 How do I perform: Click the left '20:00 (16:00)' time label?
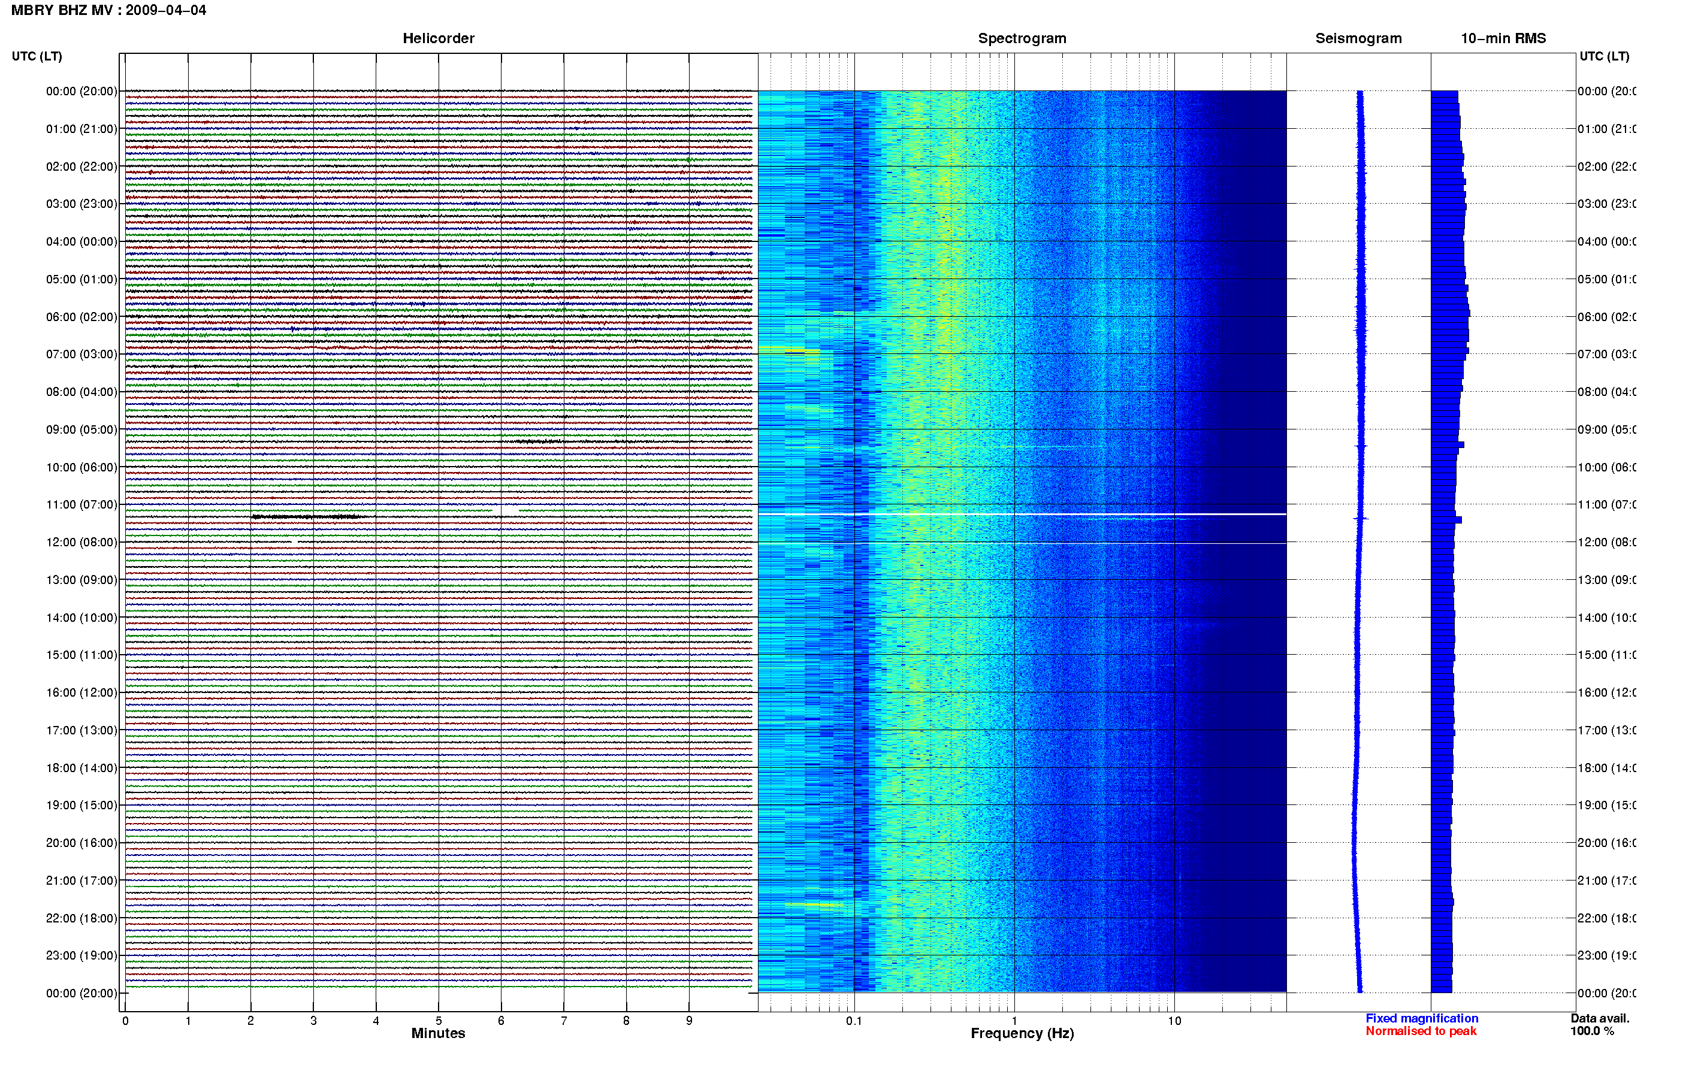tap(81, 842)
